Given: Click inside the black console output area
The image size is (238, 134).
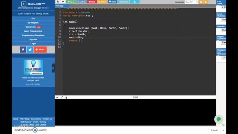Looking at the screenshot, I should pyautogui.click(x=135, y=112).
